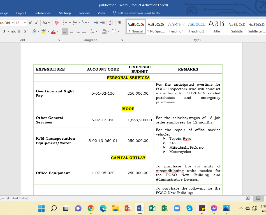Click the Decrease Indent icon
266x215 pixels.
[x=96, y=23]
